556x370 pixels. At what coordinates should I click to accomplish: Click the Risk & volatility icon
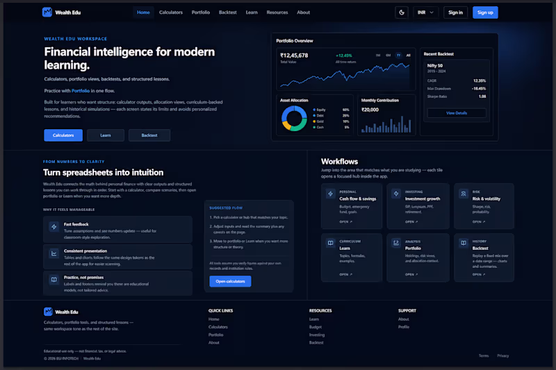point(463,194)
